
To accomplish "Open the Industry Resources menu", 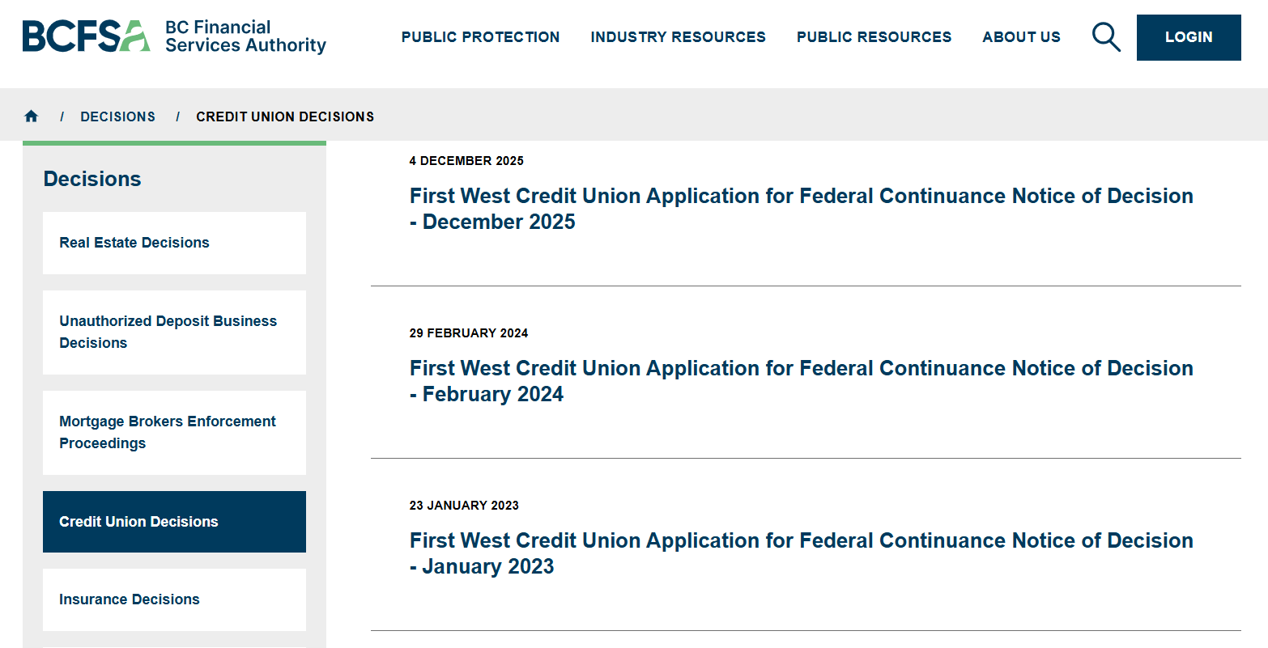I will click(x=678, y=37).
